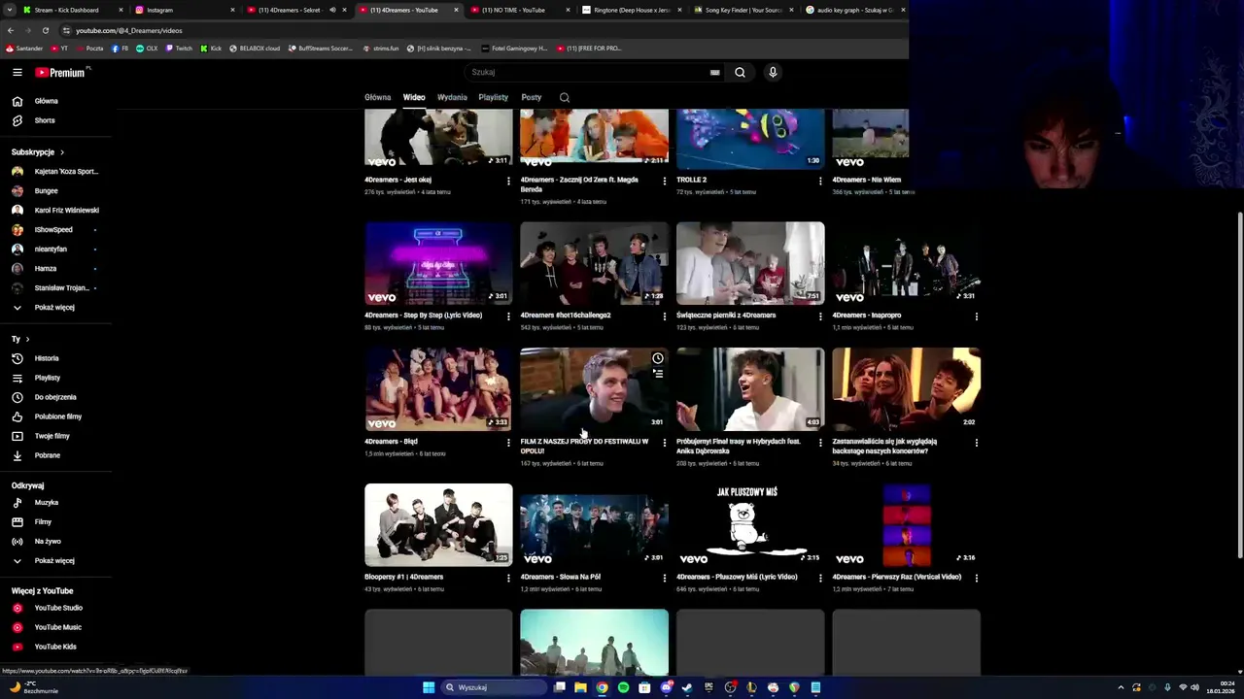Start voice search with microphone icon
The image size is (1244, 699).
[773, 72]
